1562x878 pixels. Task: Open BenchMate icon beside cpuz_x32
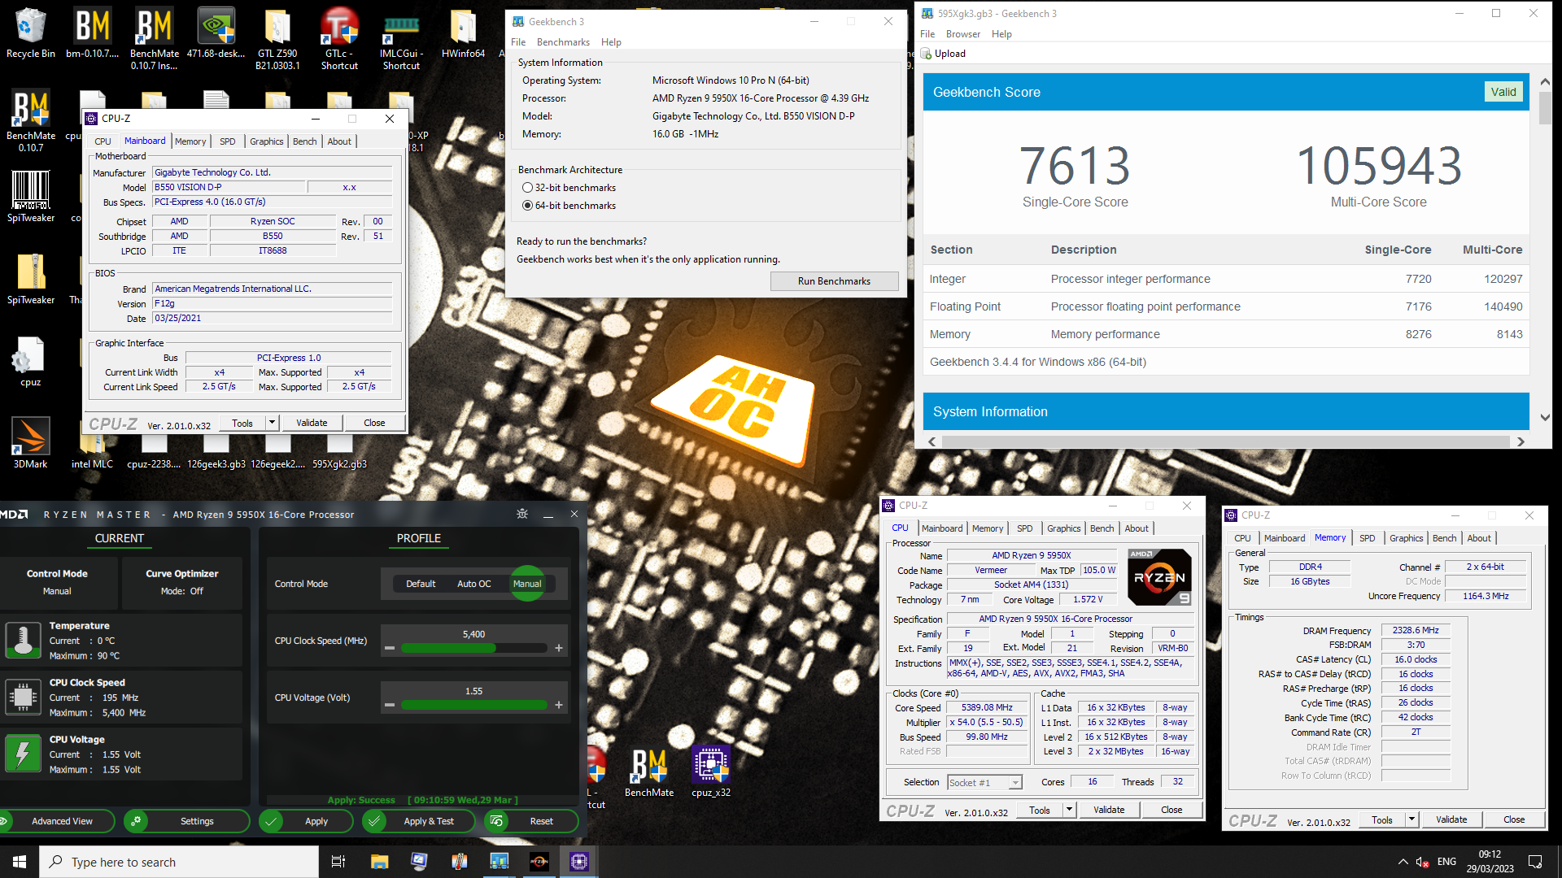pyautogui.click(x=648, y=772)
